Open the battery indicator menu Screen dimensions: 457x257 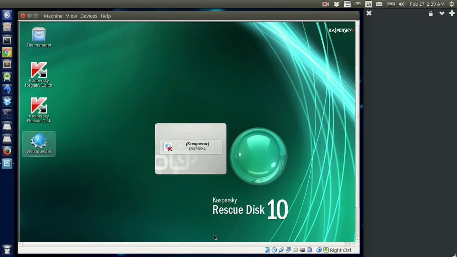pyautogui.click(x=391, y=4)
